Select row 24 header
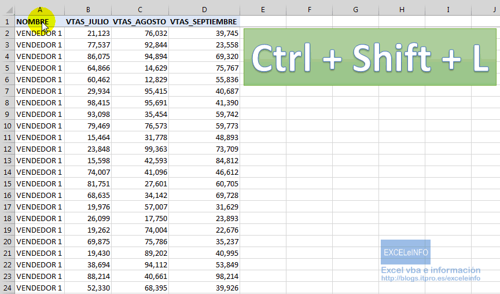Image resolution: width=500 pixels, height=294 pixels. [x=7, y=288]
